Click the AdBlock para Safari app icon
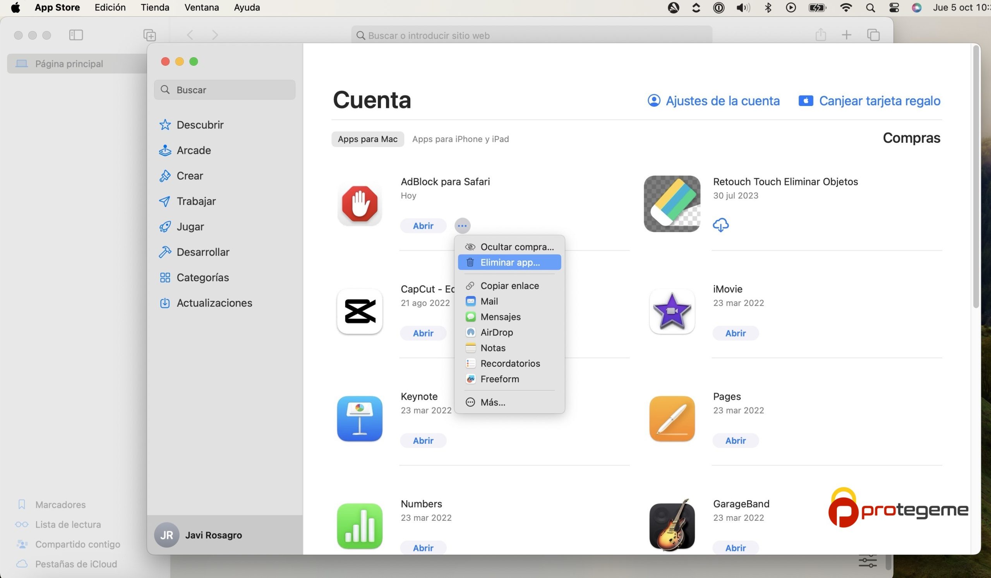991x578 pixels. pos(360,203)
